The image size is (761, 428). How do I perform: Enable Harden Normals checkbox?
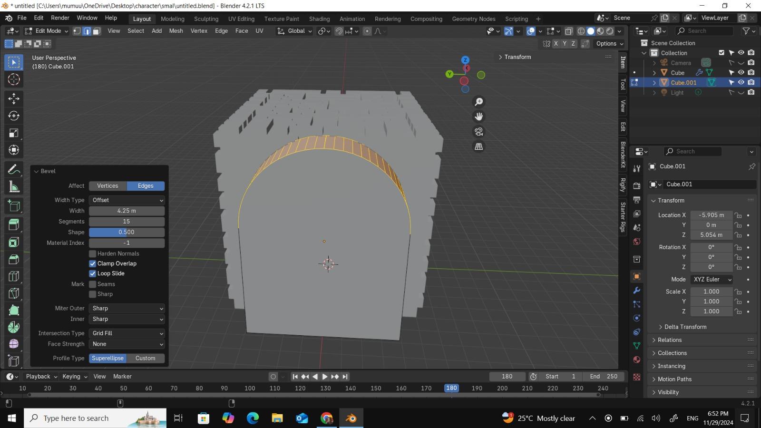click(93, 253)
